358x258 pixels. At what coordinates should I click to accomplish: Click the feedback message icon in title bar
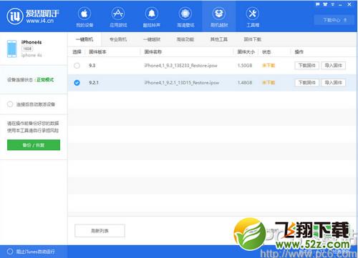tap(318, 4)
